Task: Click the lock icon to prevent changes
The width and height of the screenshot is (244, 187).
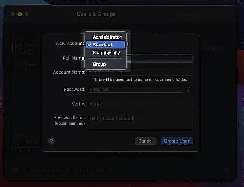Action: tap(17, 168)
